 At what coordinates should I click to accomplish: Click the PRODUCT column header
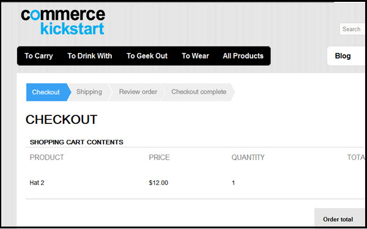pos(47,158)
